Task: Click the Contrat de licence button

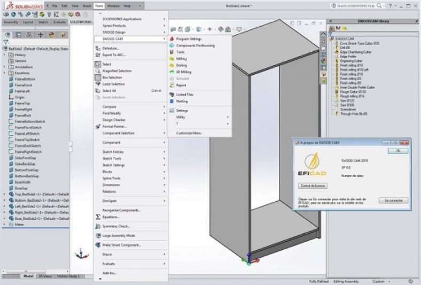Action: pyautogui.click(x=313, y=186)
